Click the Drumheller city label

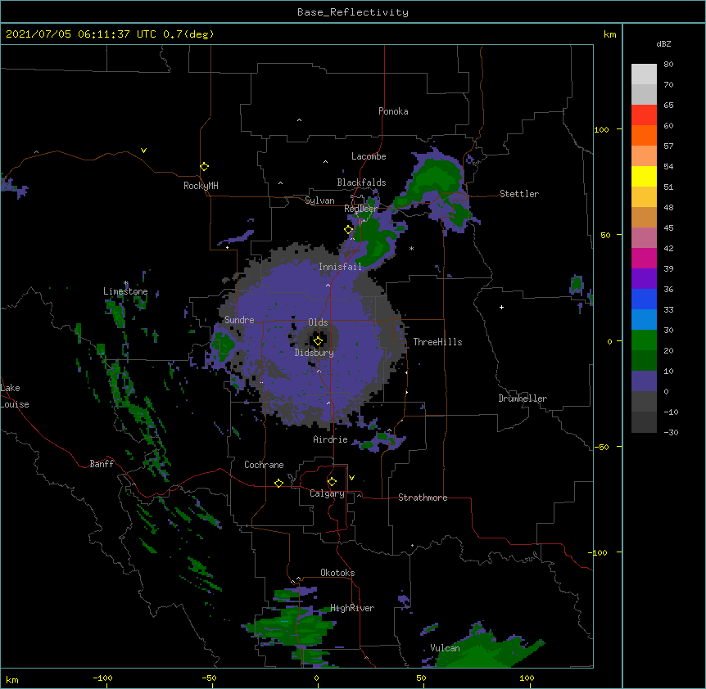tap(523, 399)
